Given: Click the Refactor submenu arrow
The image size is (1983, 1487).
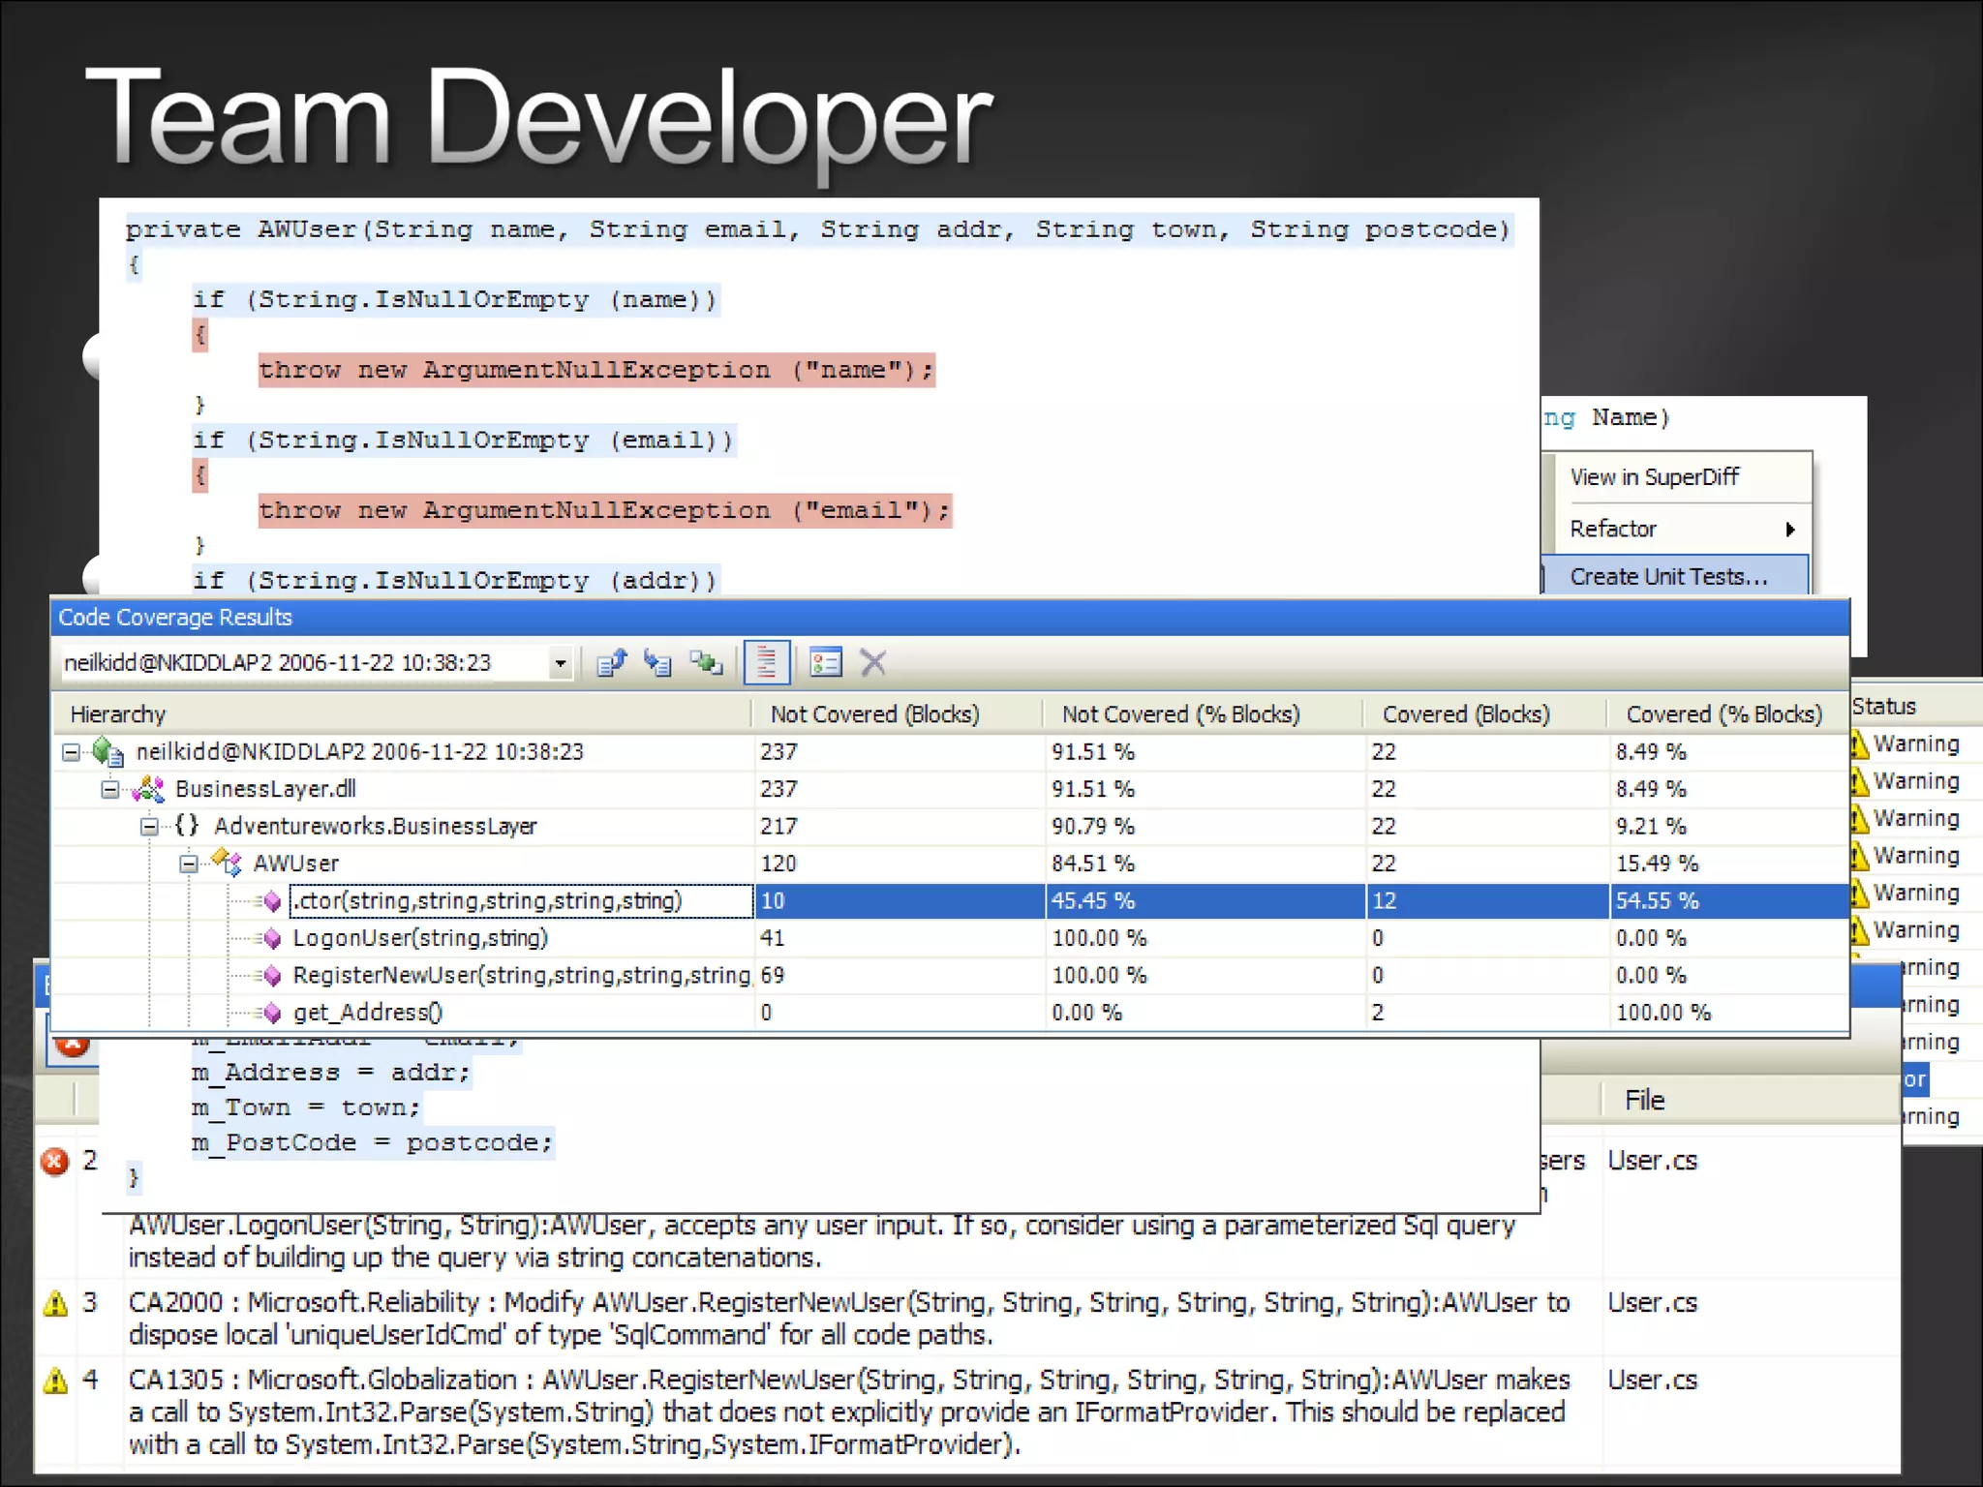Looking at the screenshot, I should [x=1790, y=530].
